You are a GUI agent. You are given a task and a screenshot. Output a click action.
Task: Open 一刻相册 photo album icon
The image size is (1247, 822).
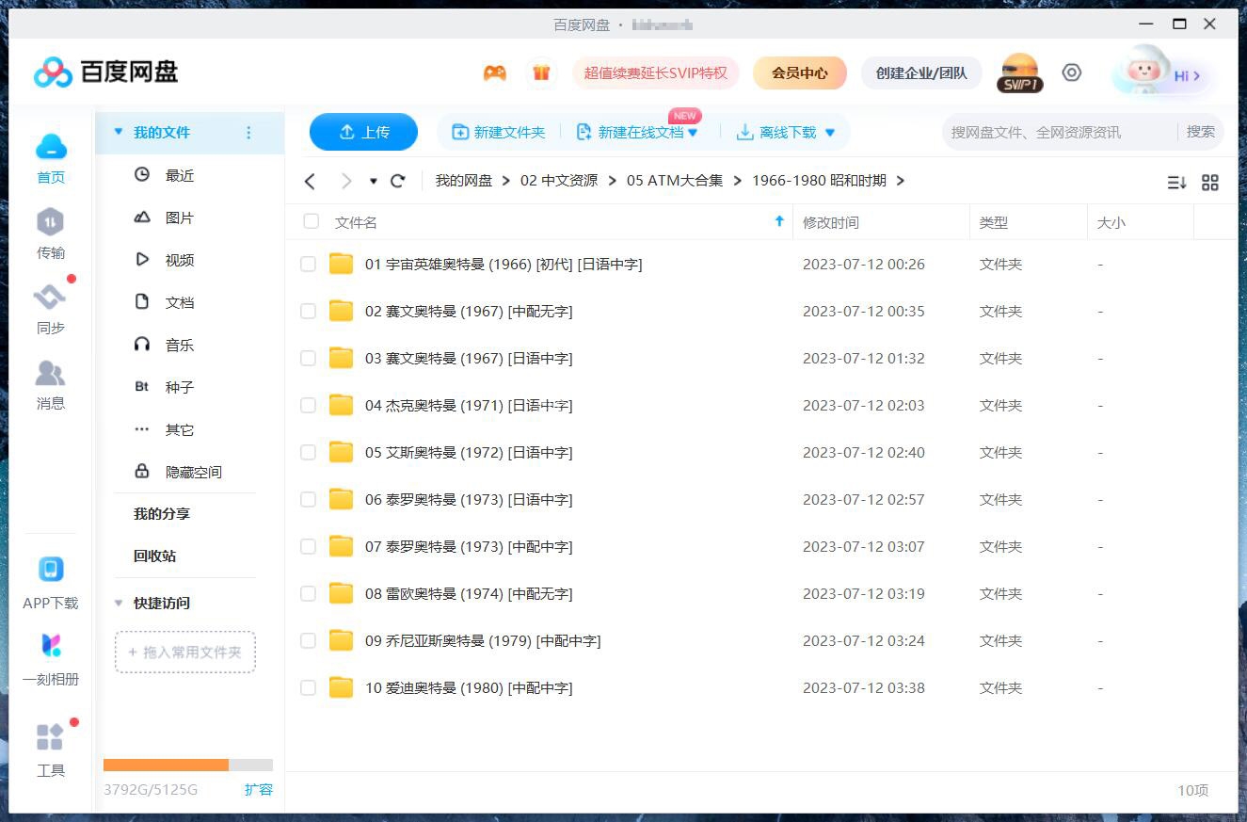[x=51, y=644]
